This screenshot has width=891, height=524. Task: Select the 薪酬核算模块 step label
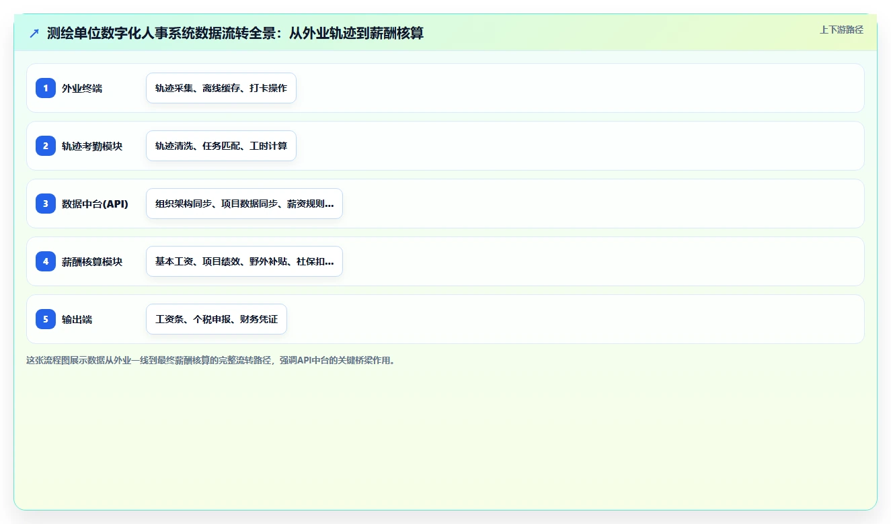[92, 261]
